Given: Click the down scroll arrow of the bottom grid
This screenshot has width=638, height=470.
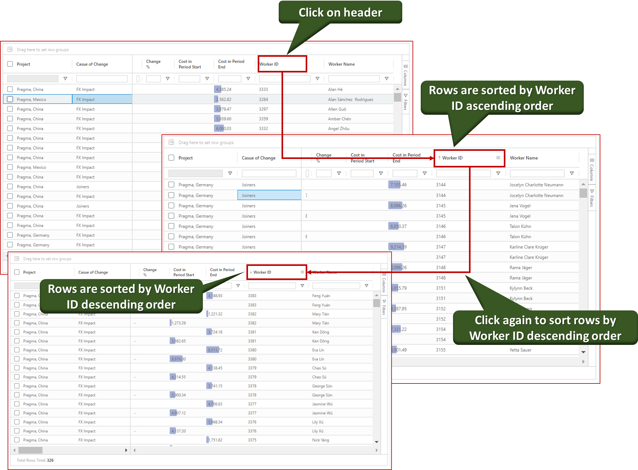Looking at the screenshot, I should click(x=377, y=442).
